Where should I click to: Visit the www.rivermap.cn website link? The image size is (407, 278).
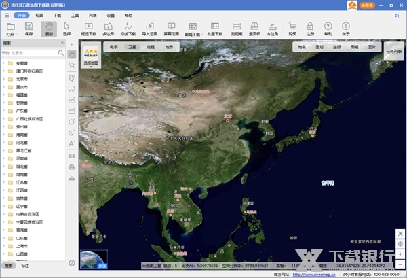pos(315,274)
